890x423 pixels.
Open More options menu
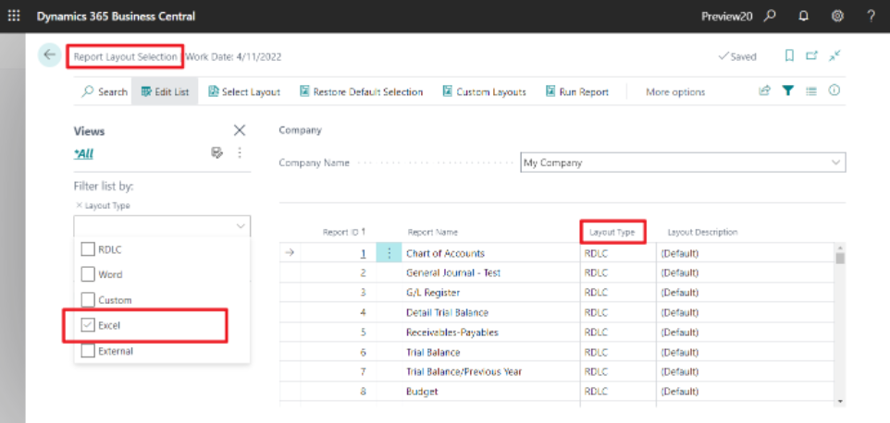coord(675,91)
